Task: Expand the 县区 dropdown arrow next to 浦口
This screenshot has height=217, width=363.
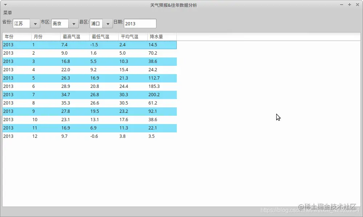Action: (x=108, y=24)
